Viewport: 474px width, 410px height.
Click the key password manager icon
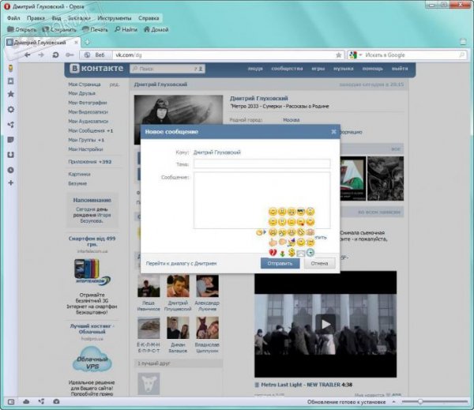pos(70,55)
